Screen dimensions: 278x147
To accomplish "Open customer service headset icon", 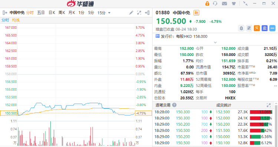I will [x=215, y=3].
